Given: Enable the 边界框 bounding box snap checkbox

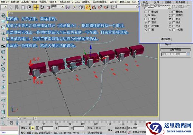Looking at the screenshot, I should [174, 15].
